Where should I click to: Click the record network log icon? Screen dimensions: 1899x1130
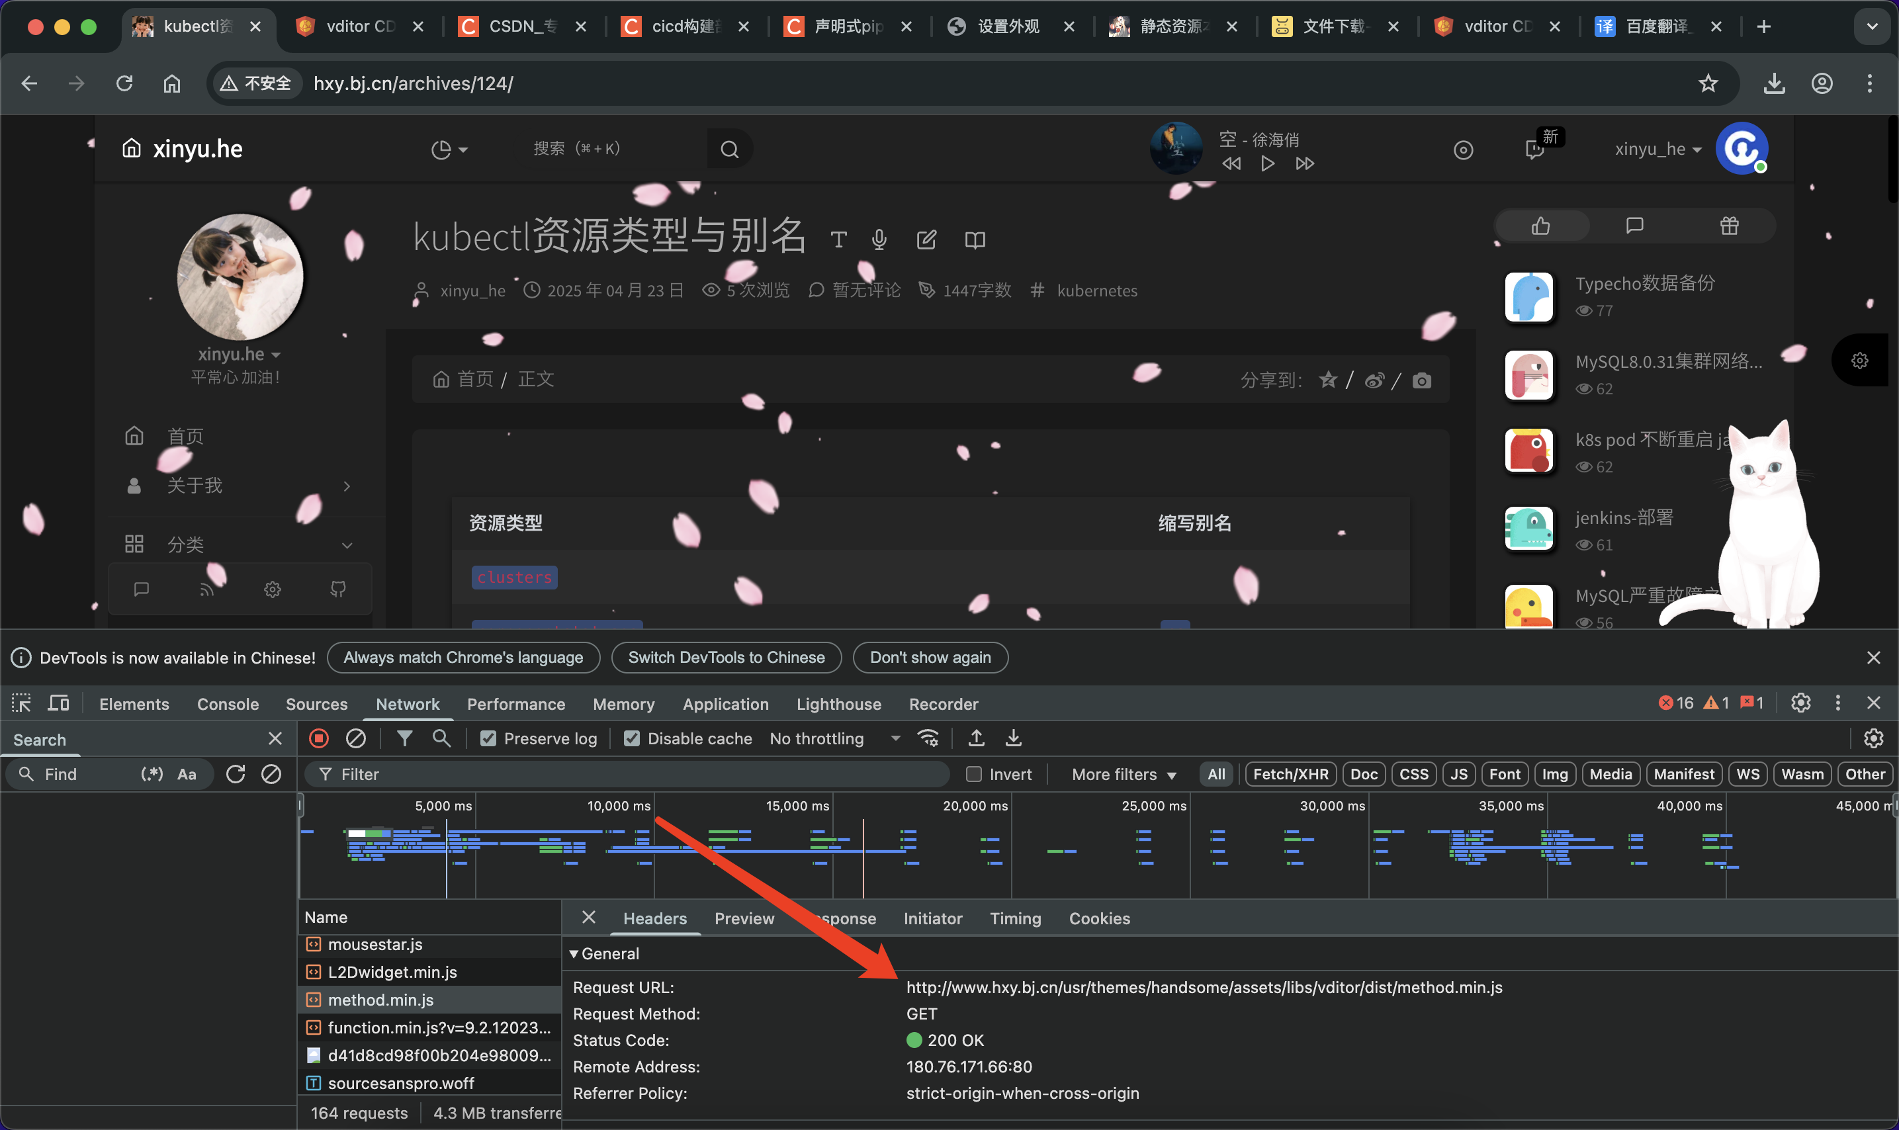pyautogui.click(x=319, y=738)
